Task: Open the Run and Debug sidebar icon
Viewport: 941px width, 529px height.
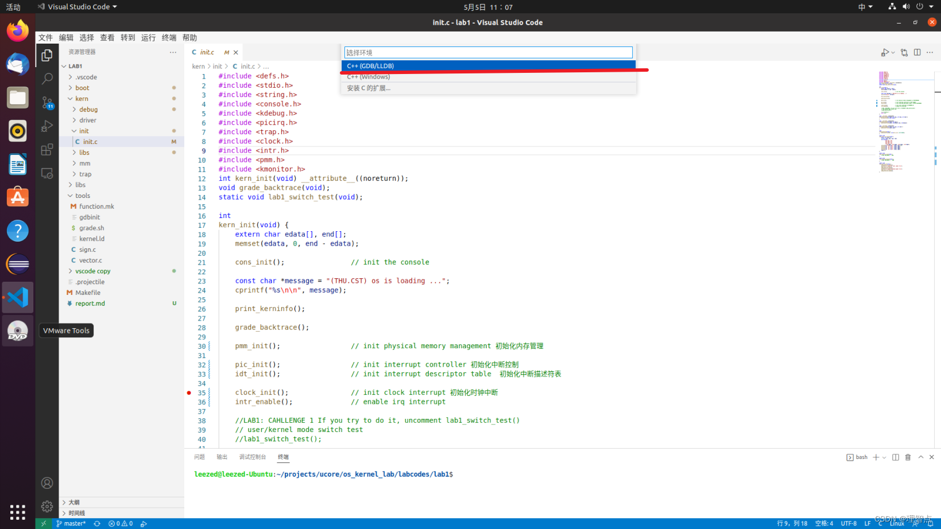Action: (x=47, y=126)
